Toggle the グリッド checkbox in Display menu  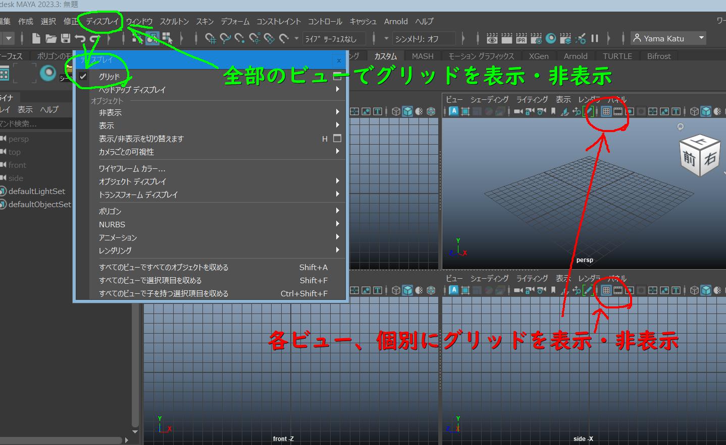pyautogui.click(x=83, y=77)
